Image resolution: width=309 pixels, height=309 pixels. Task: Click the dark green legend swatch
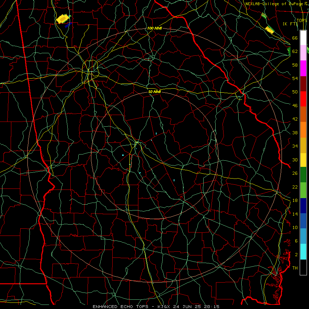pyautogui.click(x=303, y=175)
